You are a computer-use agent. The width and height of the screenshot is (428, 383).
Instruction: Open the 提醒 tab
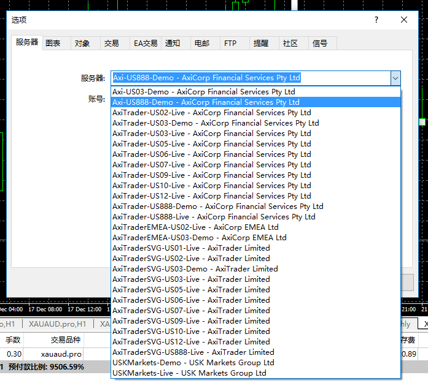coord(261,44)
